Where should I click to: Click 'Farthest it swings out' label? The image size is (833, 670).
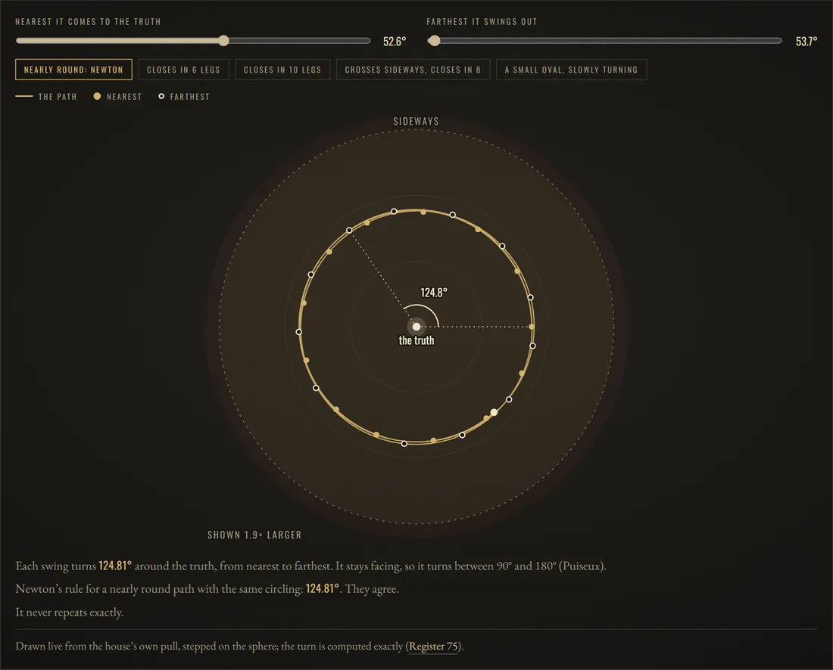(x=482, y=22)
